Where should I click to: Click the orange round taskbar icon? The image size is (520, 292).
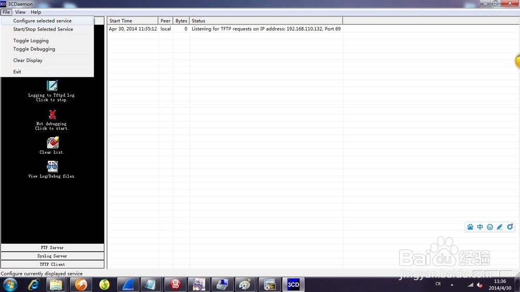click(x=81, y=285)
